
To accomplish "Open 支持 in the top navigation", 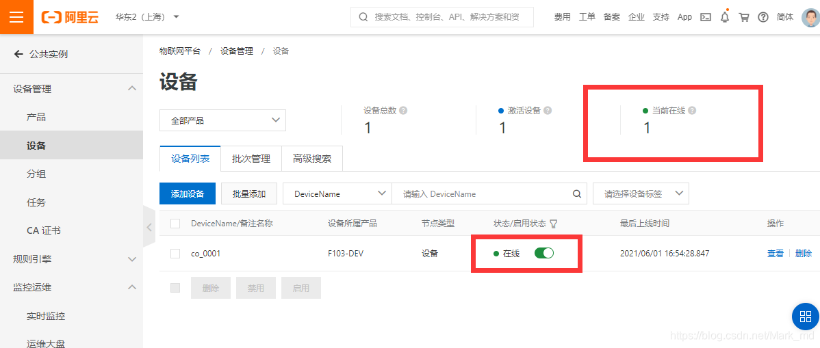I will click(661, 16).
